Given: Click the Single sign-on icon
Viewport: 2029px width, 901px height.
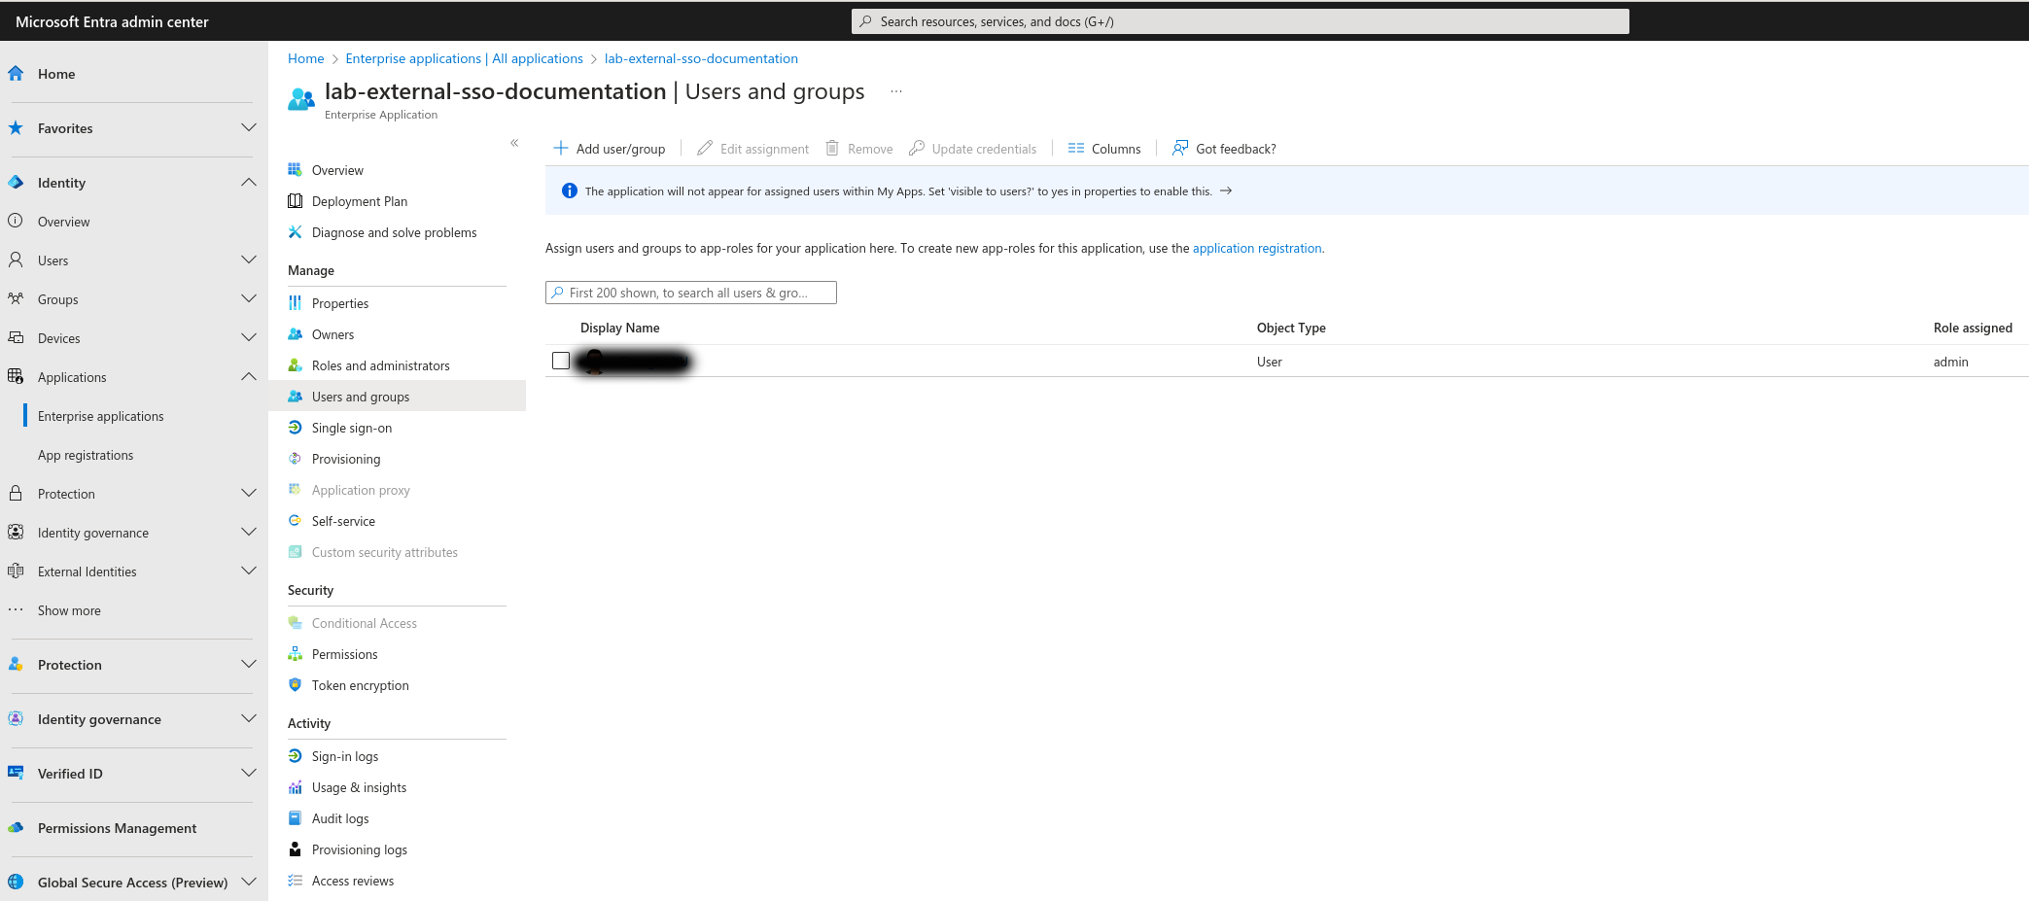Looking at the screenshot, I should click(295, 427).
